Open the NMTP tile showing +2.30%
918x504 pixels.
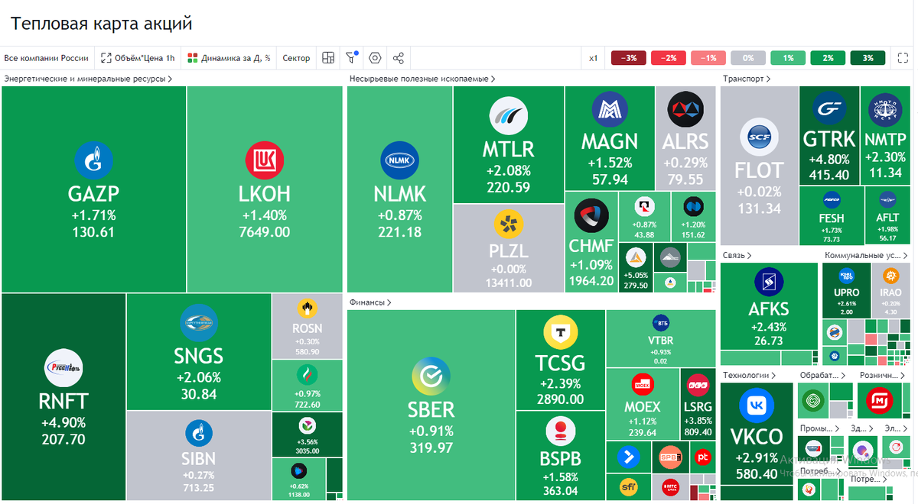click(885, 135)
